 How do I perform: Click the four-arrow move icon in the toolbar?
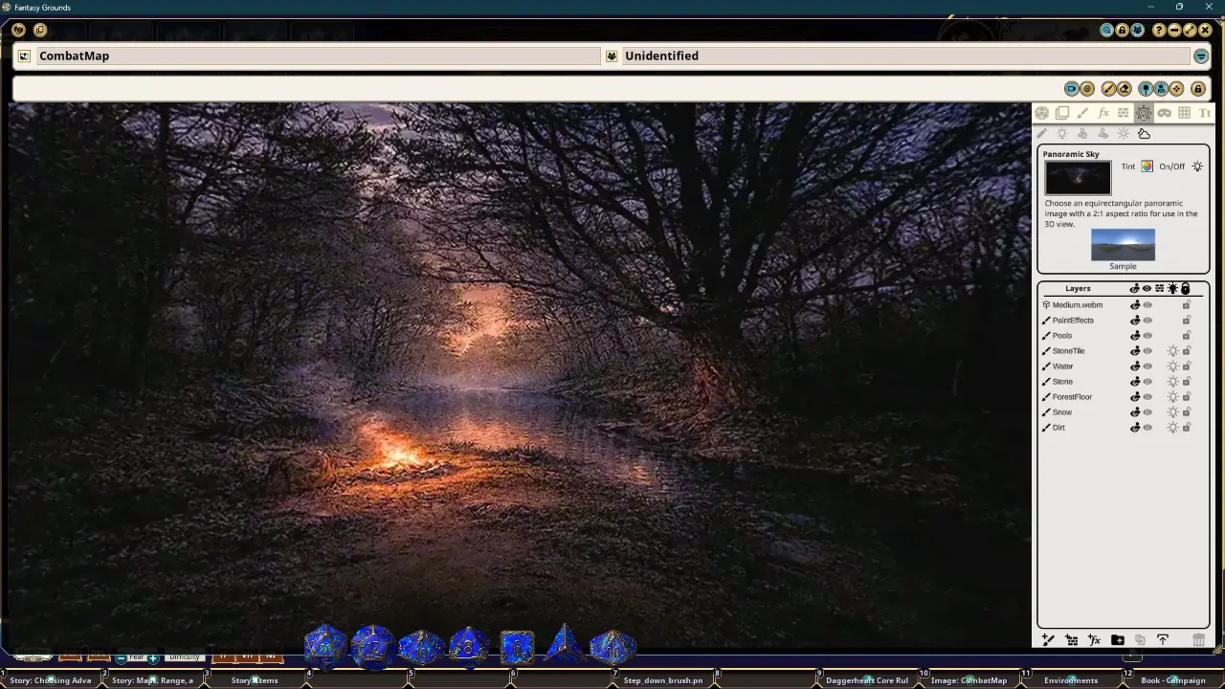coord(1176,89)
